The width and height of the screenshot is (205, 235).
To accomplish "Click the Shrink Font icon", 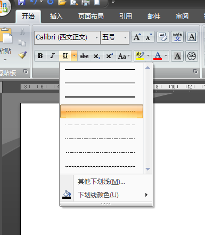I will (149, 37).
